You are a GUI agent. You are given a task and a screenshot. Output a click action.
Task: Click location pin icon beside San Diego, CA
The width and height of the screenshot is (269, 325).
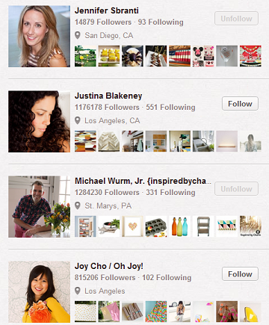(78, 35)
